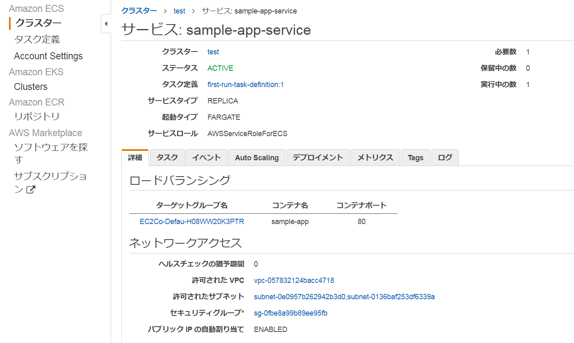
Task: Switch to the タスク tab
Action: pos(167,158)
